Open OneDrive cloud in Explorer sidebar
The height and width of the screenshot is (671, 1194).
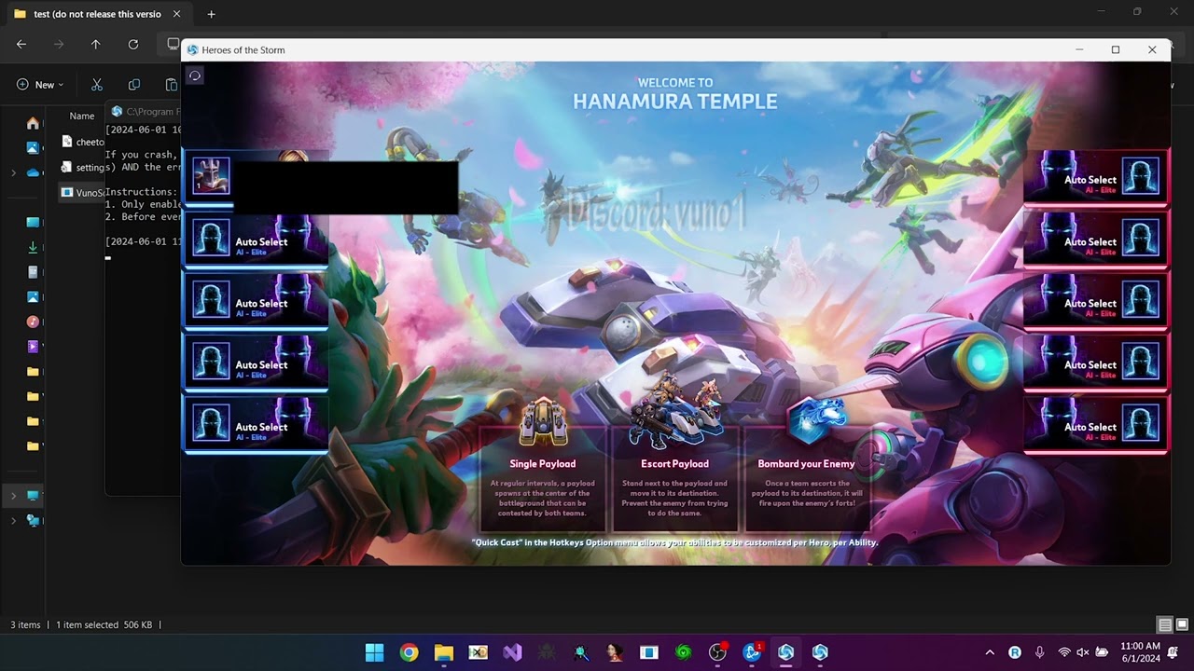pyautogui.click(x=34, y=172)
